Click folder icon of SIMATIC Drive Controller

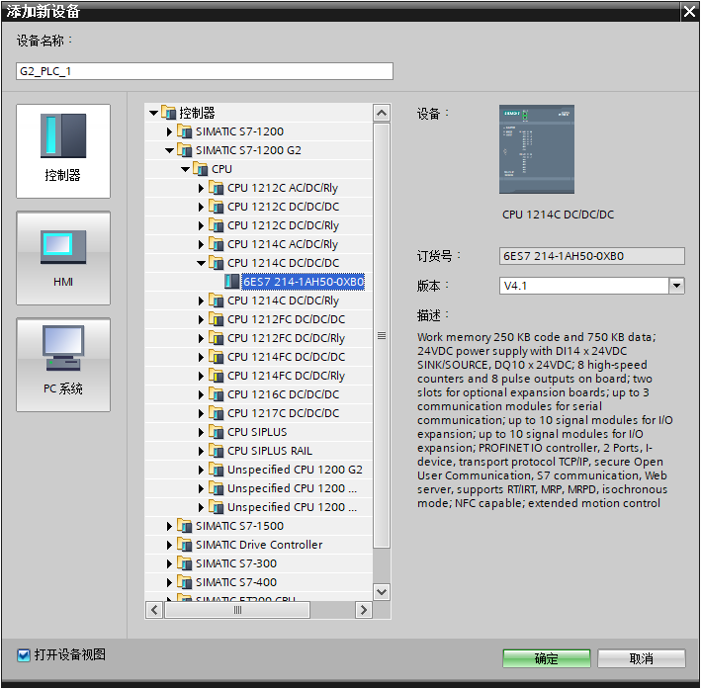pos(184,545)
